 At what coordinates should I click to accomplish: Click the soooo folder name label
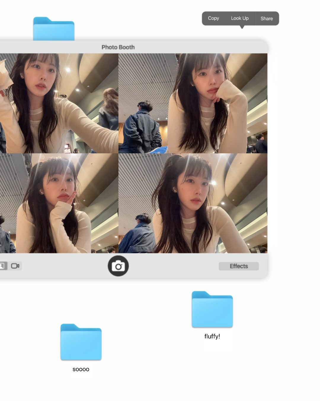point(81,369)
